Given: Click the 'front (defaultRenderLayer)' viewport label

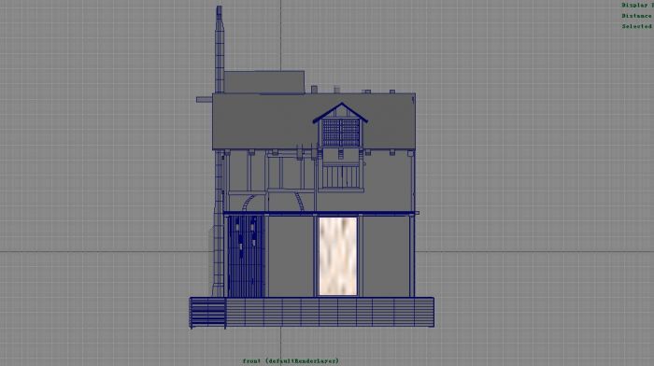Looking at the screenshot, I should click(291, 361).
